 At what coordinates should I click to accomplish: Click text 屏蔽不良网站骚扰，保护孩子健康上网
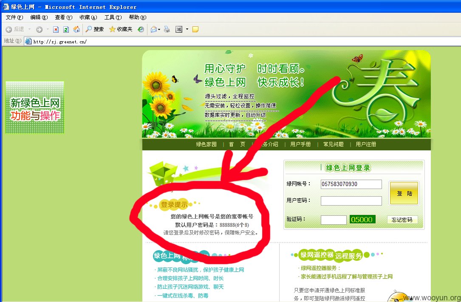[x=201, y=270]
